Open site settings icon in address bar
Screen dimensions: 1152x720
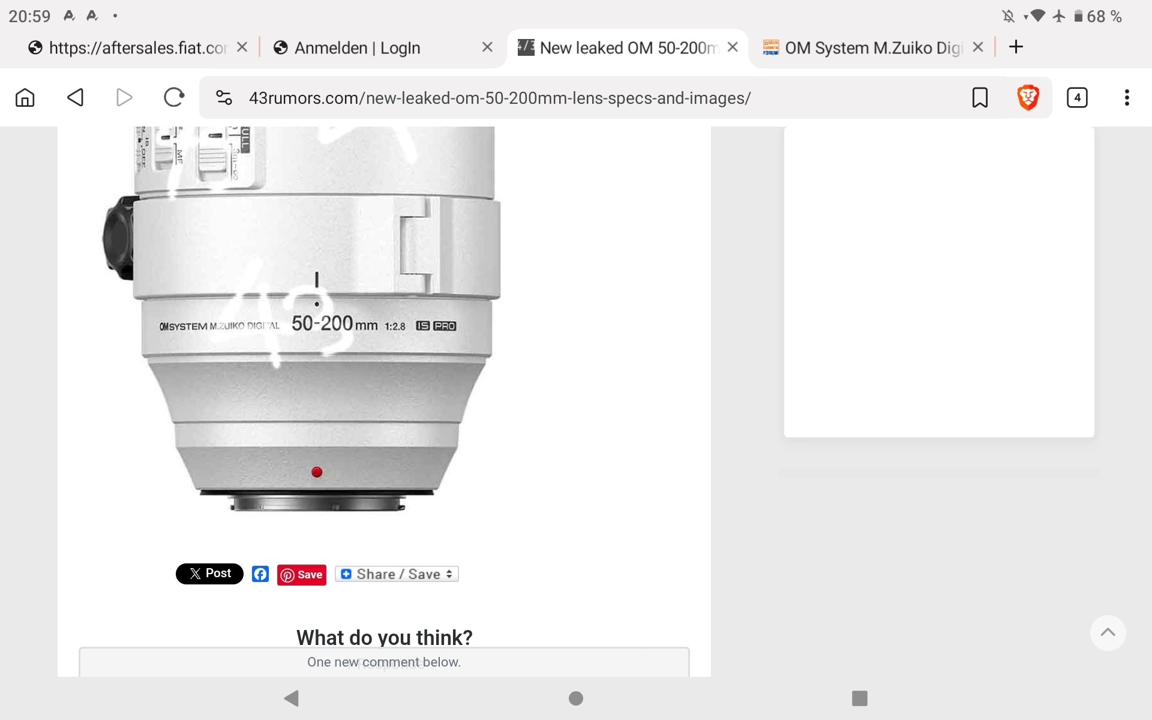pyautogui.click(x=224, y=97)
